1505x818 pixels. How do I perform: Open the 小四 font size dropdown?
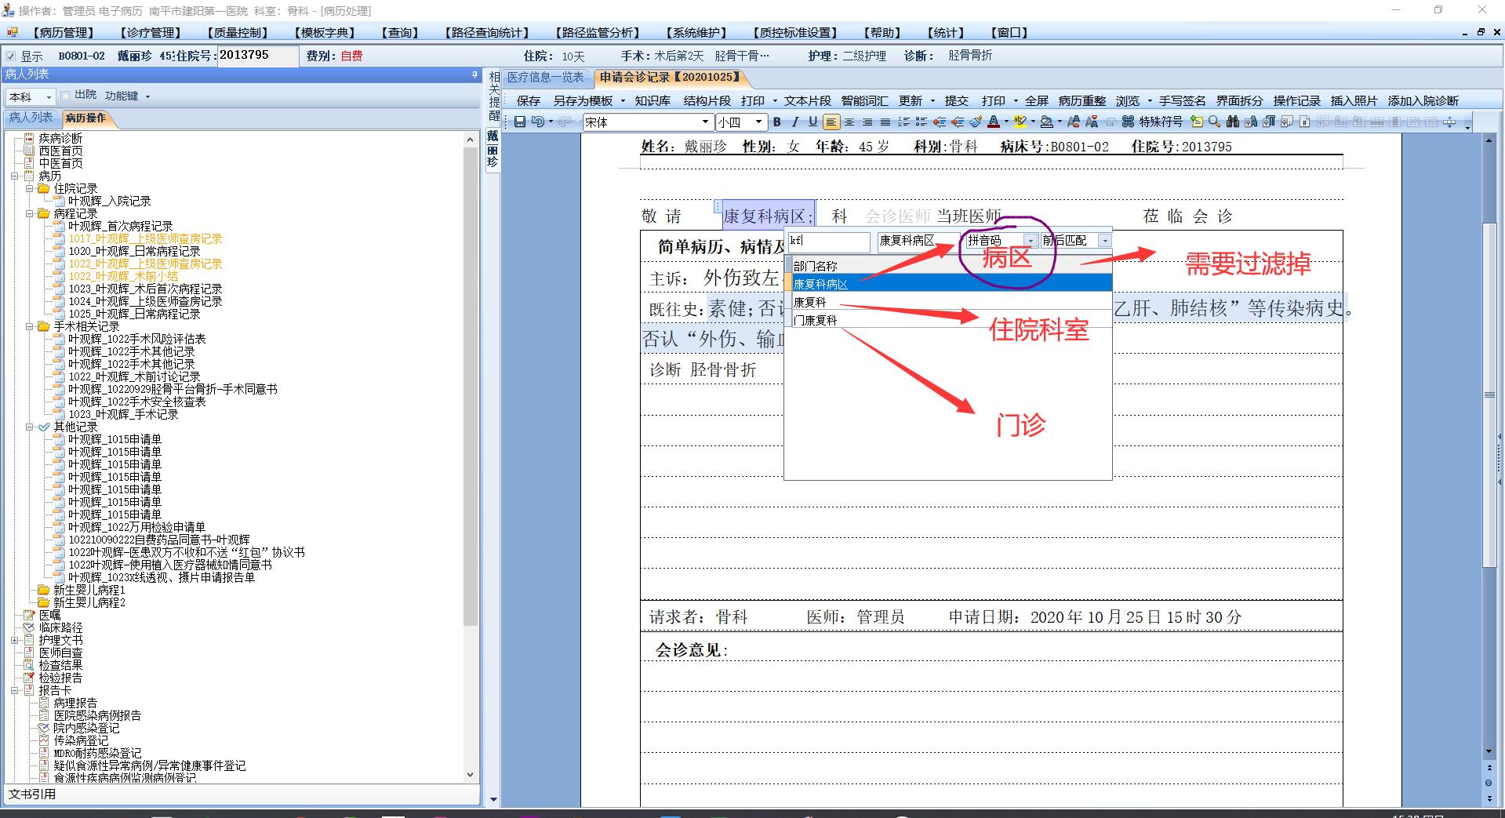click(x=758, y=122)
